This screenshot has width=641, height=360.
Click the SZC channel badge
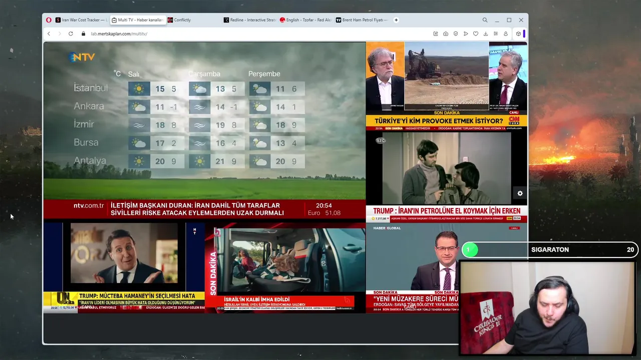pyautogui.click(x=381, y=140)
